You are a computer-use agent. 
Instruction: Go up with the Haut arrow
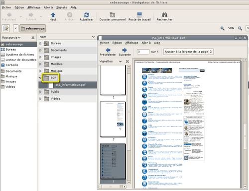[x=53, y=16]
